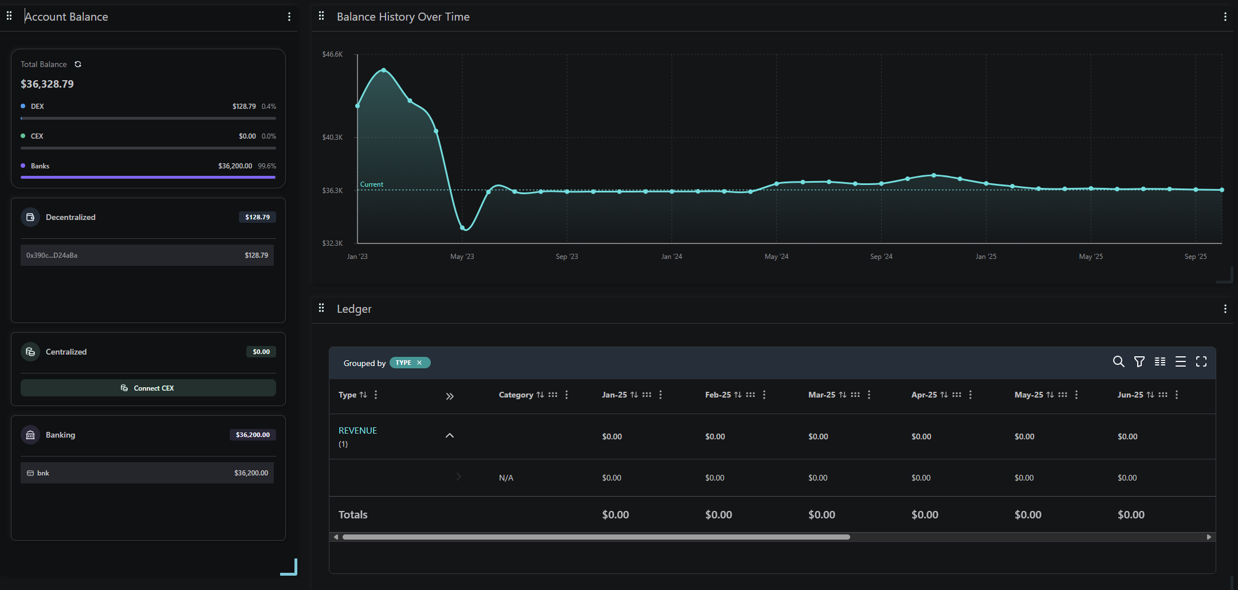The width and height of the screenshot is (1238, 590).
Task: Expand the Ledger to fullscreen view
Action: coord(1201,362)
